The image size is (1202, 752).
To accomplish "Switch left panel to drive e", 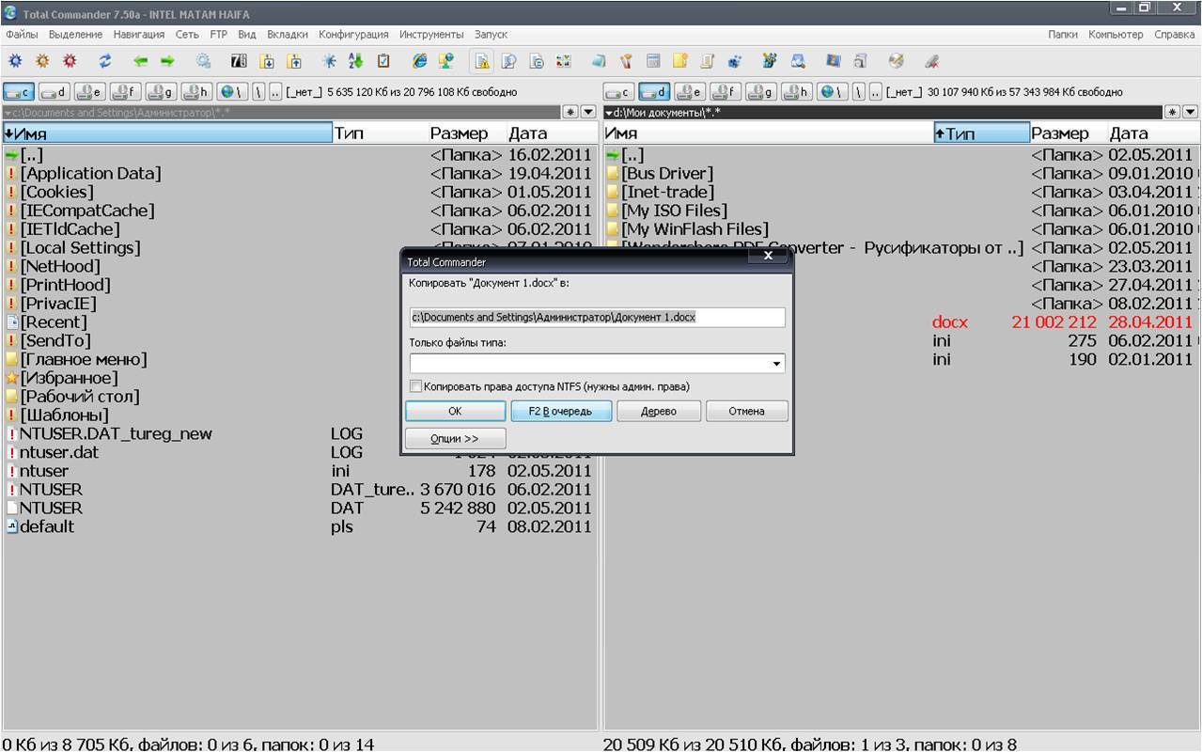I will pos(89,92).
